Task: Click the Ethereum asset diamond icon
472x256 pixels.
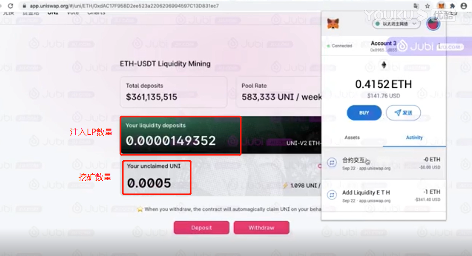Action: 384,65
